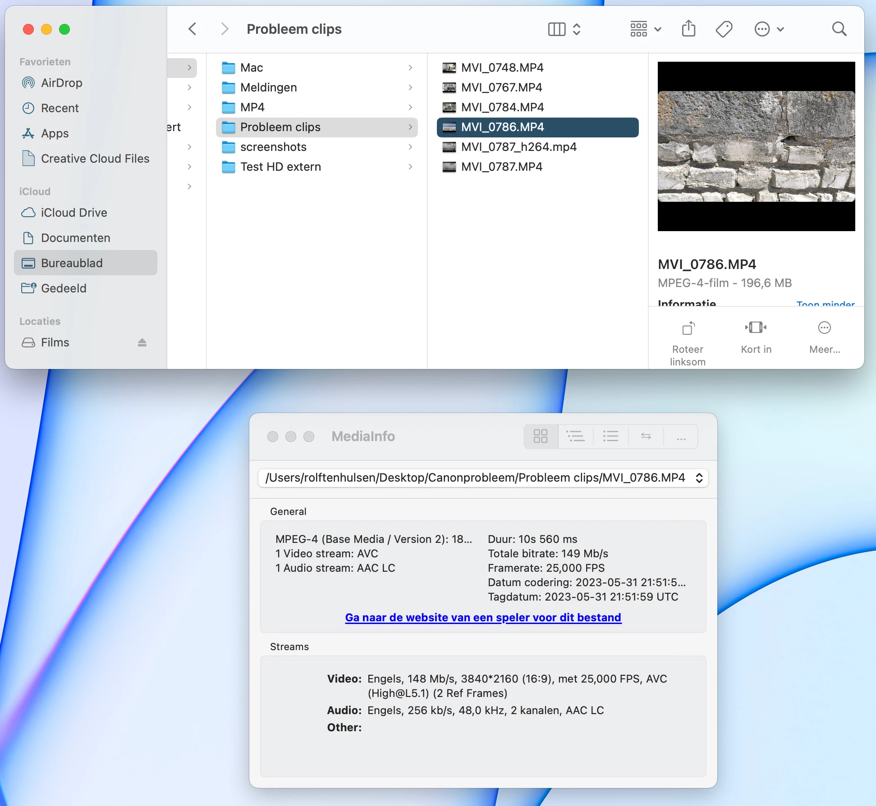876x806 pixels.
Task: Select MVI_0787_h264.mp4 file
Action: (518, 147)
